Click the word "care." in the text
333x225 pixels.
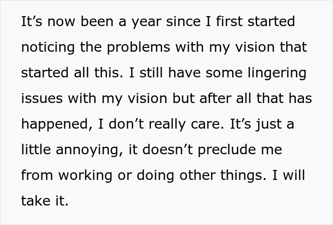[207, 125]
